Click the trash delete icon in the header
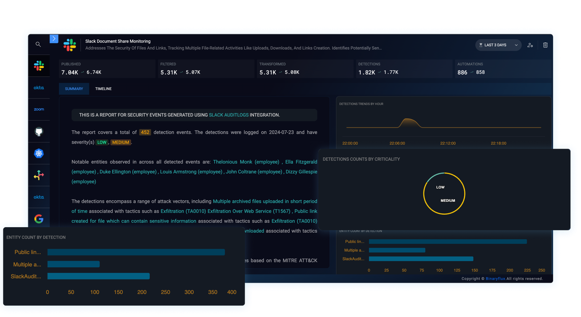Viewport: 581px width, 317px height. coord(545,45)
